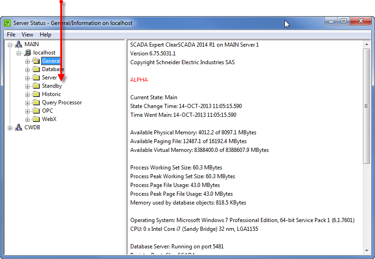Click the MAIN server network icon
Image resolution: width=375 pixels, height=259 pixels.
(19, 44)
